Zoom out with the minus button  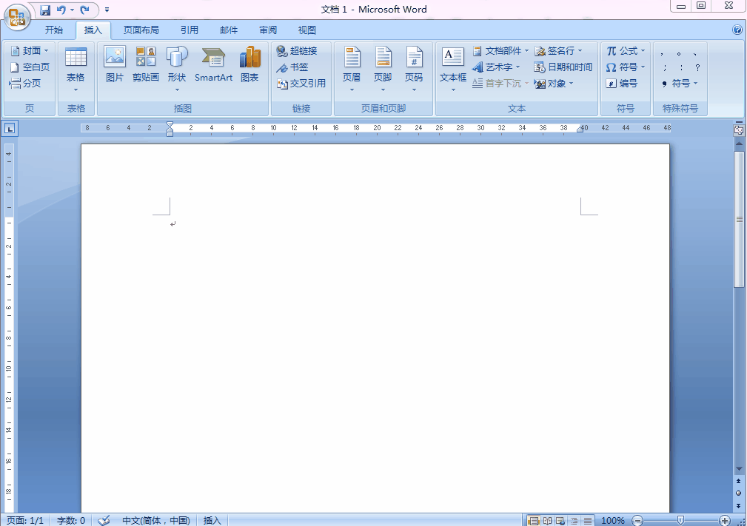tap(637, 520)
